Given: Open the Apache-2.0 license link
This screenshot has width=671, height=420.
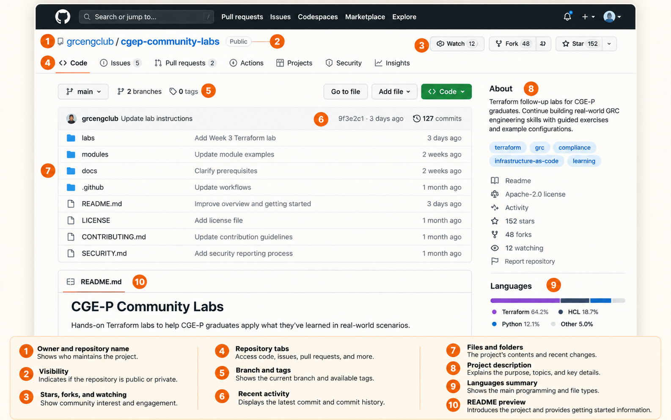Looking at the screenshot, I should coord(535,194).
